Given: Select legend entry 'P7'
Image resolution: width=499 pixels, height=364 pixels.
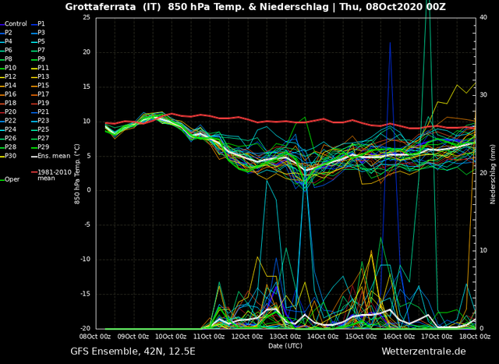Looking at the screenshot, I should 38,50.
